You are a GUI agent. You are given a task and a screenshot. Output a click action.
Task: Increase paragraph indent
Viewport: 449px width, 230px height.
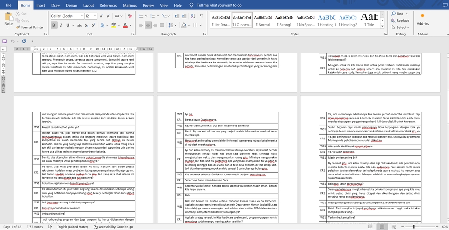(x=183, y=16)
